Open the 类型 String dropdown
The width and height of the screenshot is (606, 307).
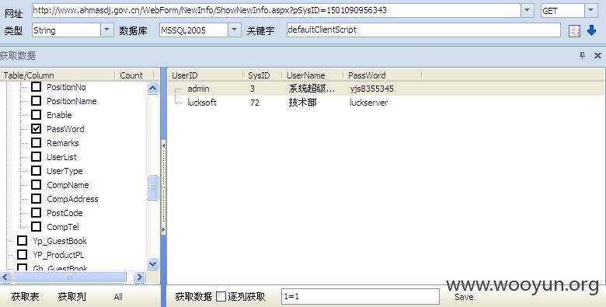(107, 30)
